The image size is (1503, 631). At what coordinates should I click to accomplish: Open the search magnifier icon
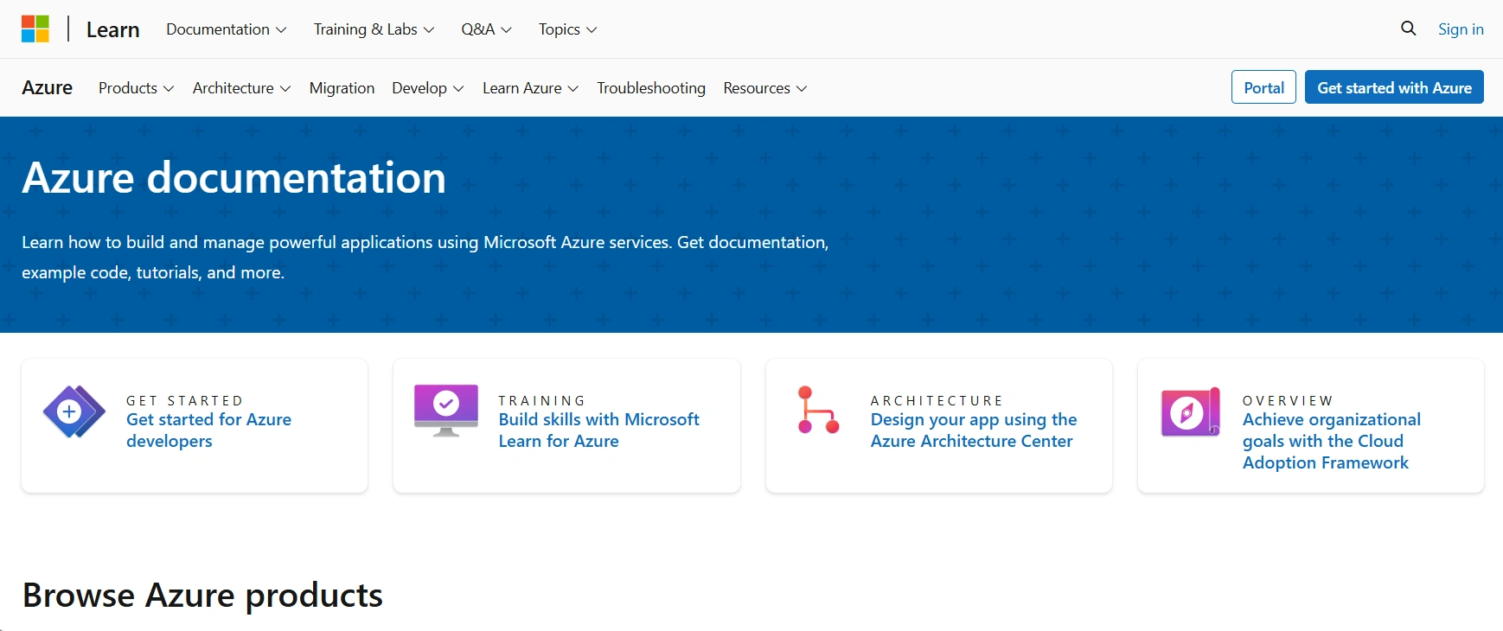pyautogui.click(x=1408, y=29)
